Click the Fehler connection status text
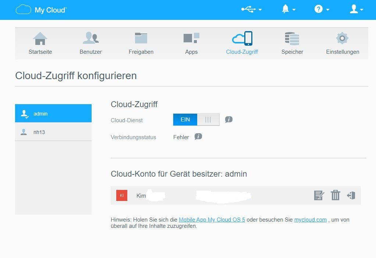Image resolution: width=376 pixels, height=258 pixels. click(x=181, y=137)
